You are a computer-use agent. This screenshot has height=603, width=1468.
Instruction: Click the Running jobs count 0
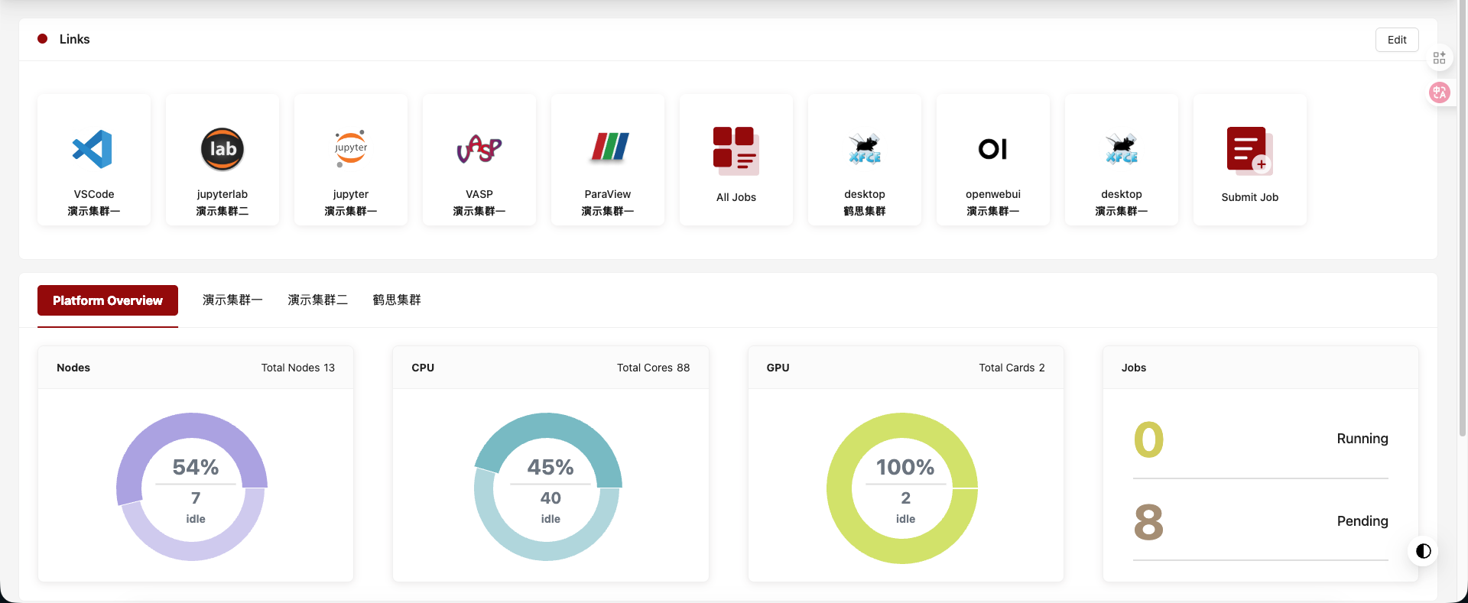coord(1148,439)
